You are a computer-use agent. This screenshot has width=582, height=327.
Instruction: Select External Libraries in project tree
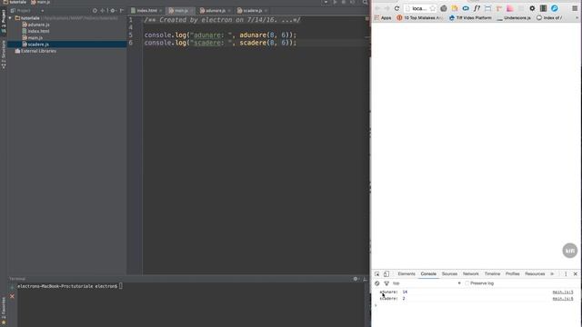[35, 51]
